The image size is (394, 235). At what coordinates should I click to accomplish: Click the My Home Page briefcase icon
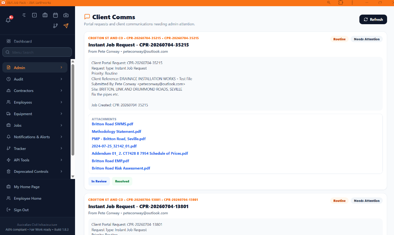pos(8,187)
